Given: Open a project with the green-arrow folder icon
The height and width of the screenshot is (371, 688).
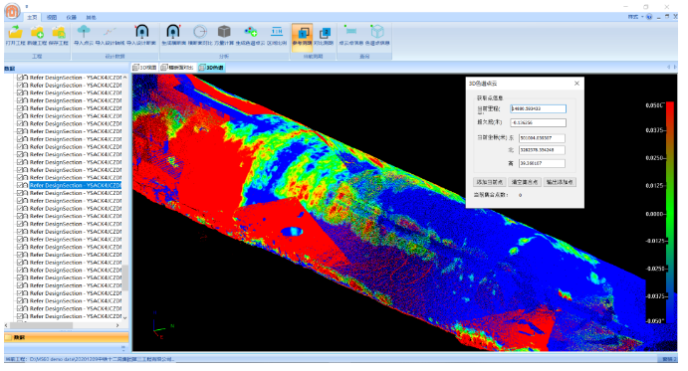Looking at the screenshot, I should 15,36.
